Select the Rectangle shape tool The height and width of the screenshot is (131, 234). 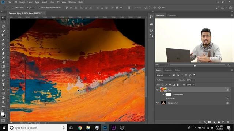[x=3, y=93]
